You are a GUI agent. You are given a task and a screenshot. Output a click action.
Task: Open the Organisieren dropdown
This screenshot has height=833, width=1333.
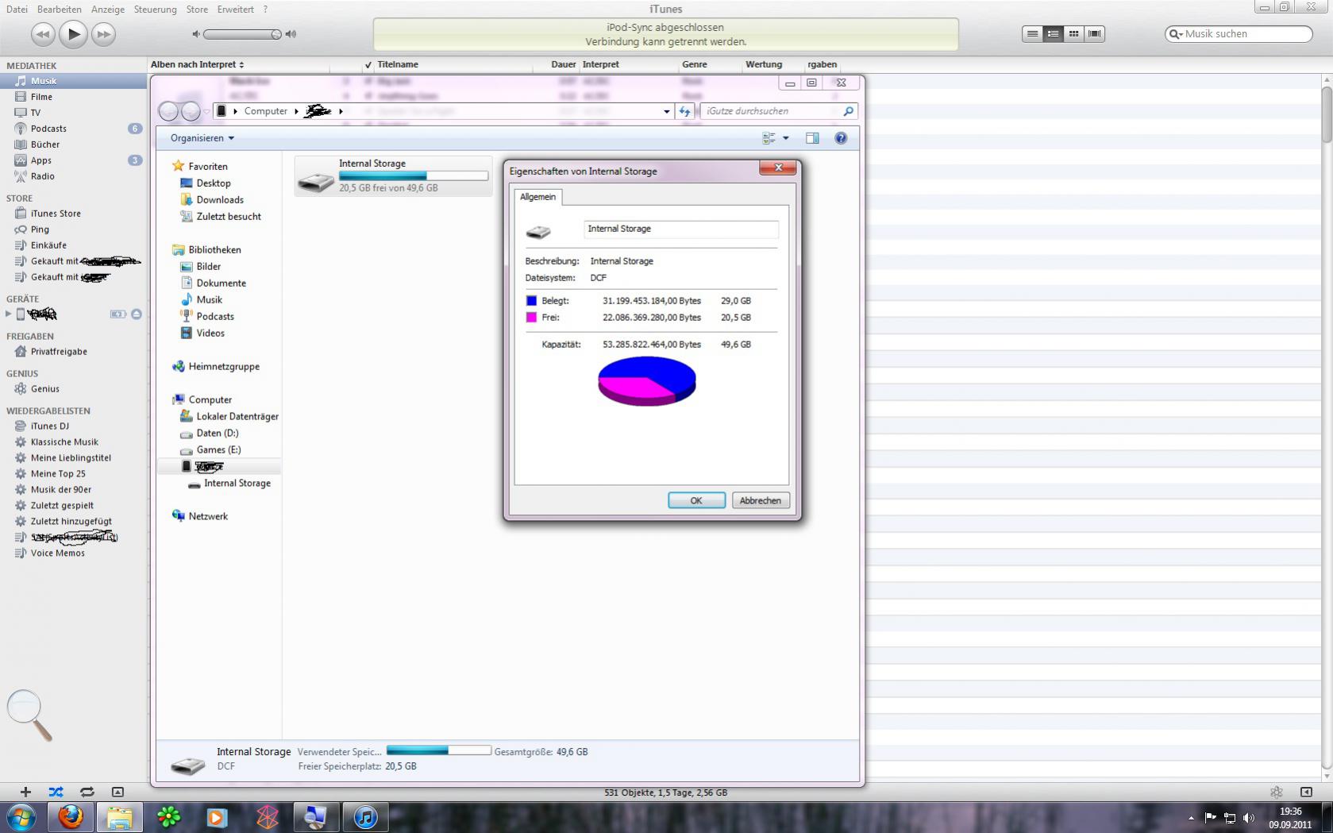click(x=202, y=138)
